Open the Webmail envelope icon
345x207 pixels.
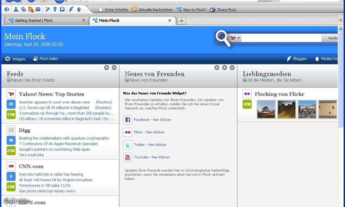38,9
